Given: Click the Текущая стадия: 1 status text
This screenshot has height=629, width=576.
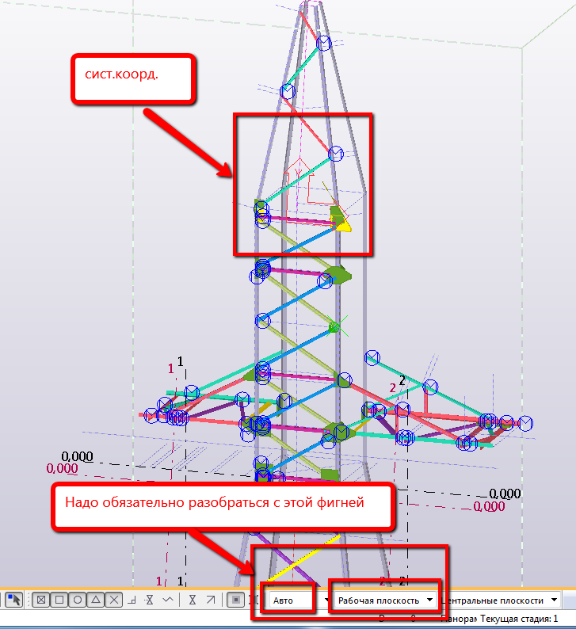Looking at the screenshot, I should pos(519,619).
